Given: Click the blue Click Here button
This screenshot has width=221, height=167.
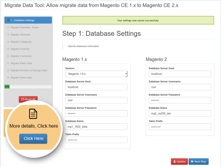Looking at the screenshot, I should [x=33, y=139].
